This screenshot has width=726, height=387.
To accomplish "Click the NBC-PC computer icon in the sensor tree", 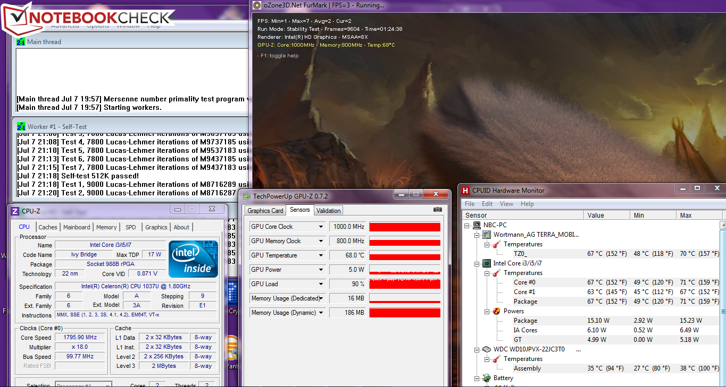I will [x=477, y=225].
